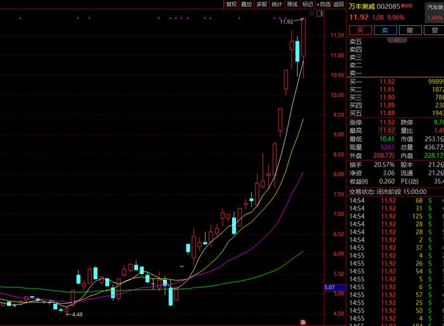The image size is (444, 326).
Task: Select 买五 bid price 11.88
Action: tap(387, 114)
